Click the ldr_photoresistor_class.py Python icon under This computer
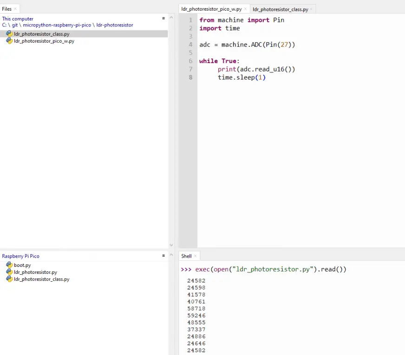This screenshot has width=405, height=355. point(9,34)
